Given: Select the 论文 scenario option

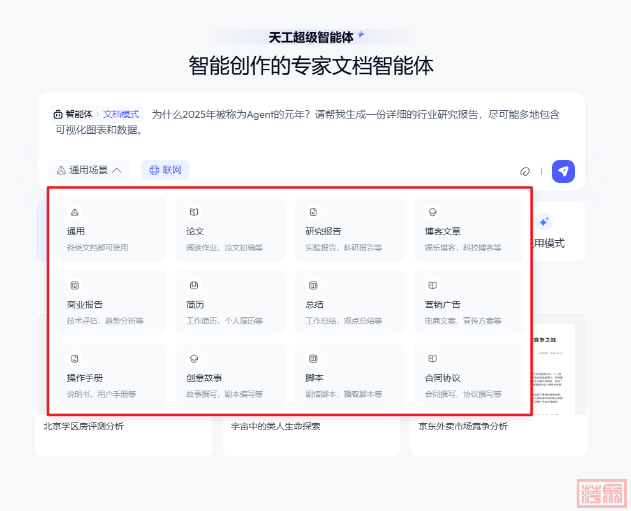Looking at the screenshot, I should point(230,229).
